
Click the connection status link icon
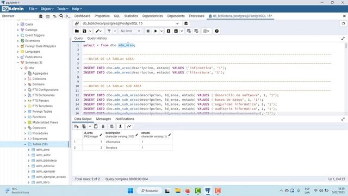(x=77, y=23)
